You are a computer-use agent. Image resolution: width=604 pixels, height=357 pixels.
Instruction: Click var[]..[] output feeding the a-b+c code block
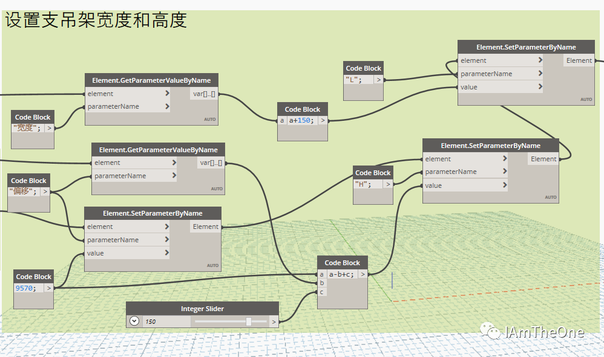pos(211,162)
